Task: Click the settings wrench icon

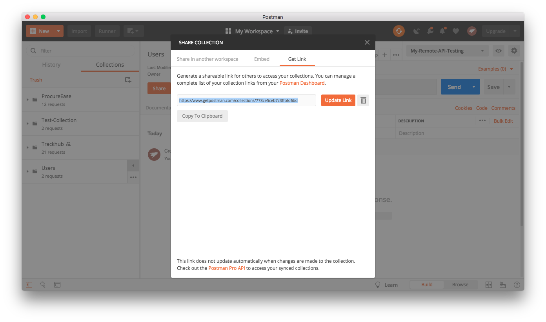Action: (x=514, y=51)
